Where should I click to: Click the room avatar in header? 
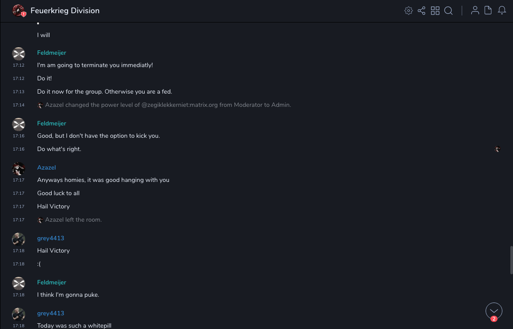pos(19,11)
